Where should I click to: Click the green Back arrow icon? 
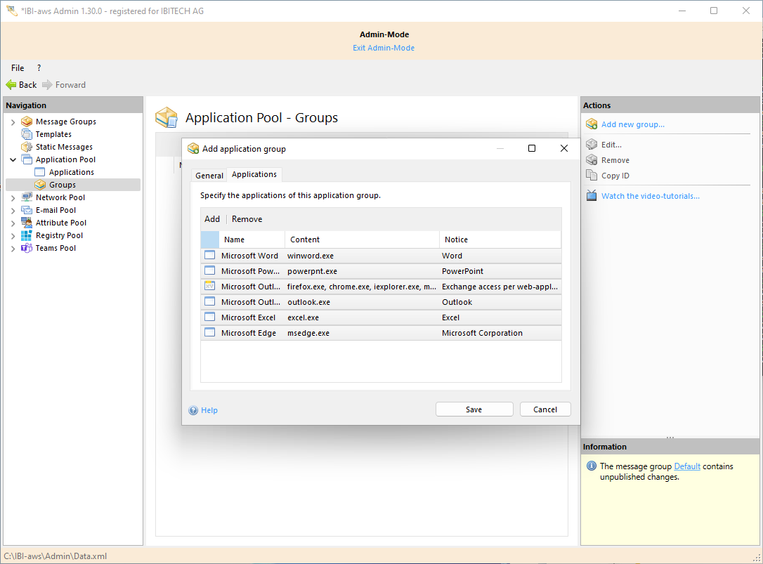tap(11, 85)
